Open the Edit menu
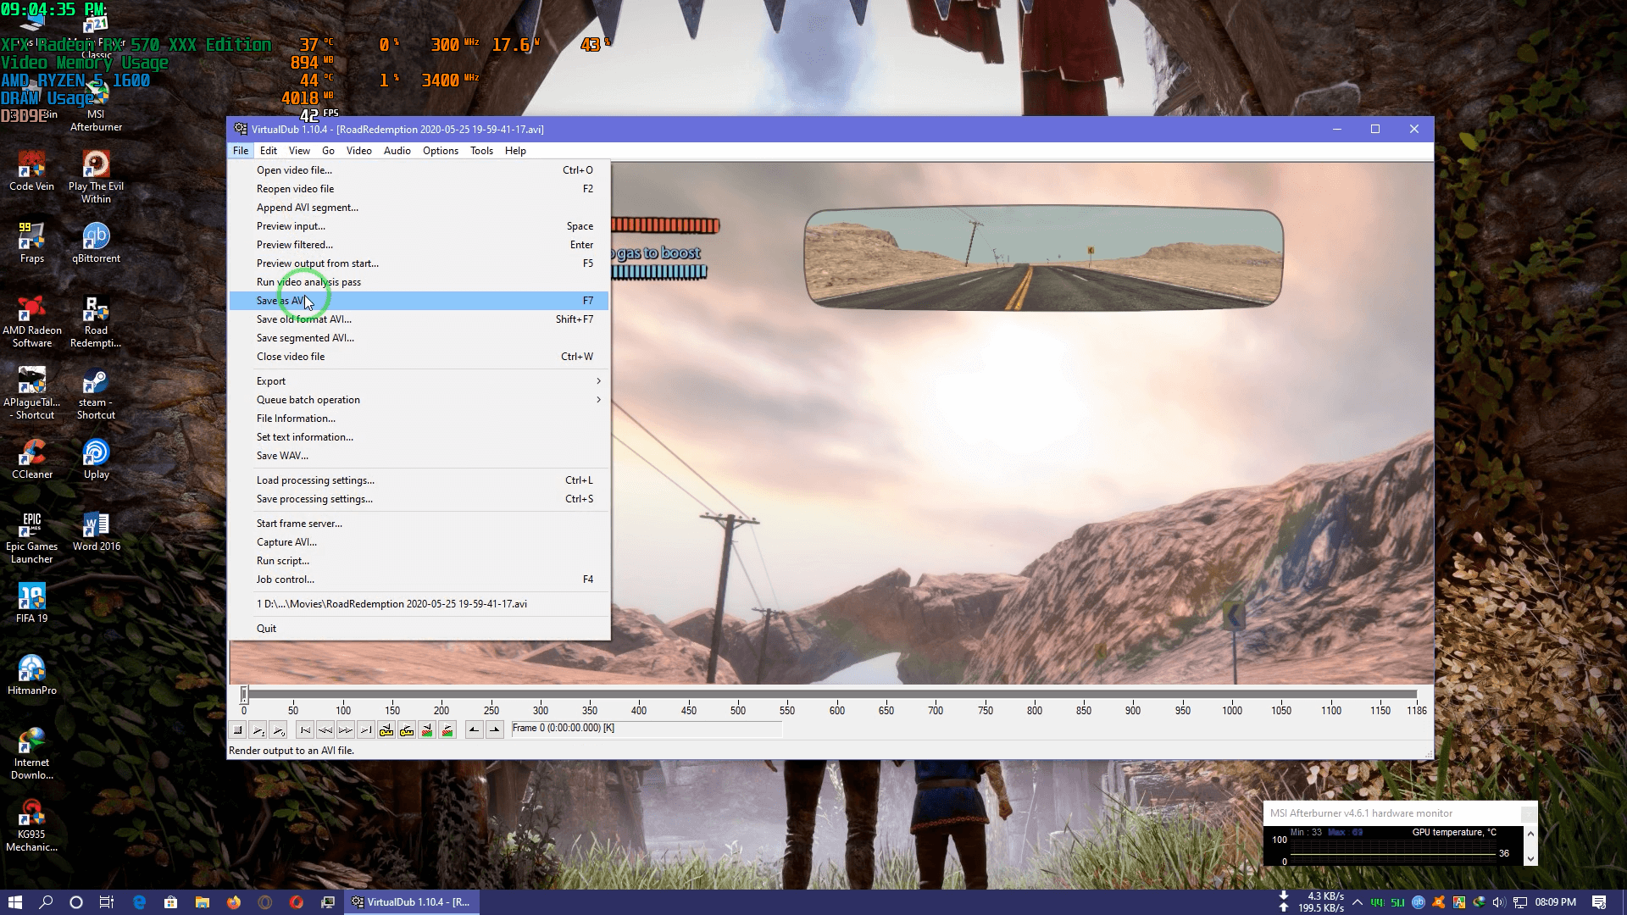The width and height of the screenshot is (1627, 915). pos(269,151)
